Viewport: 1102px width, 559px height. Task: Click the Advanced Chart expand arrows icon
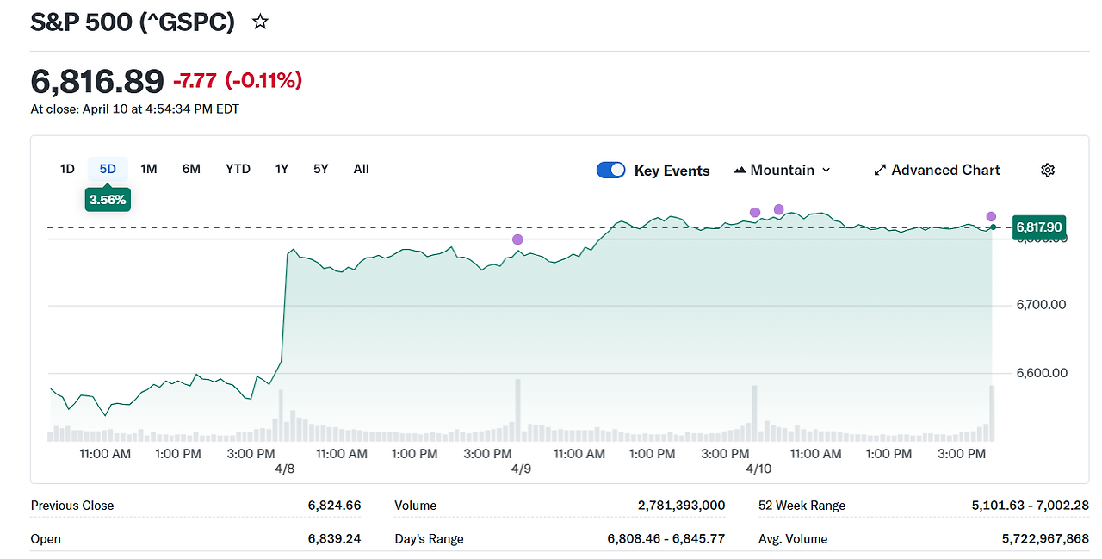[880, 170]
